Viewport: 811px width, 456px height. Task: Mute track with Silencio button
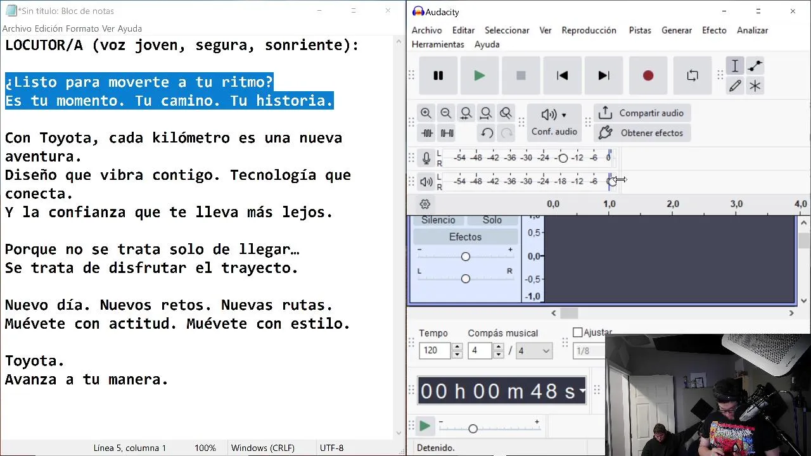click(438, 220)
